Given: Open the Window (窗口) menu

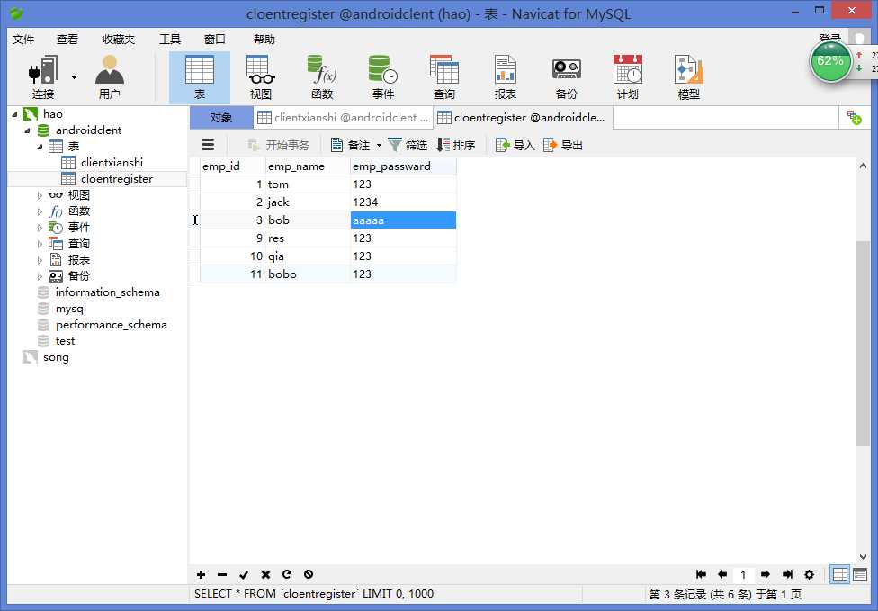Looking at the screenshot, I should 214,40.
